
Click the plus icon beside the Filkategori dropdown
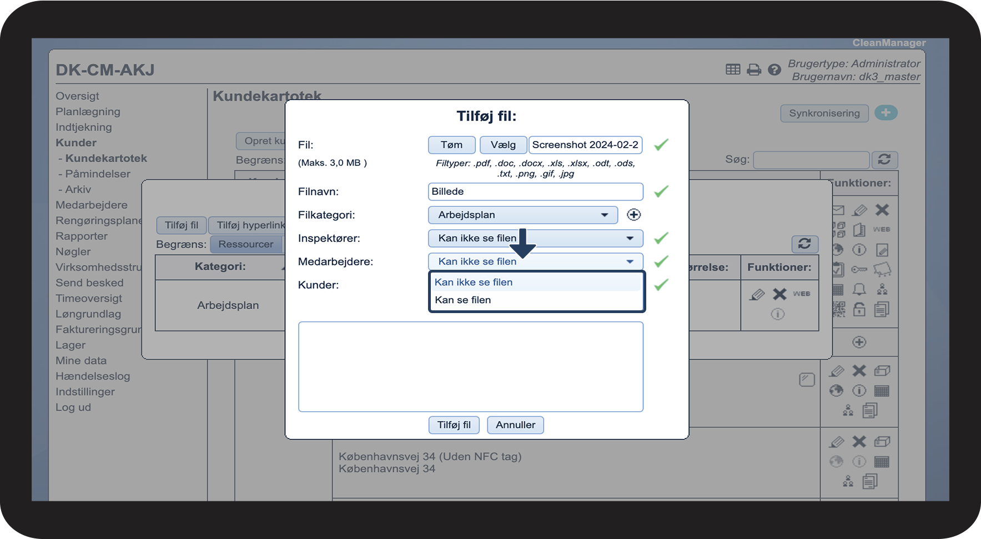pos(633,215)
